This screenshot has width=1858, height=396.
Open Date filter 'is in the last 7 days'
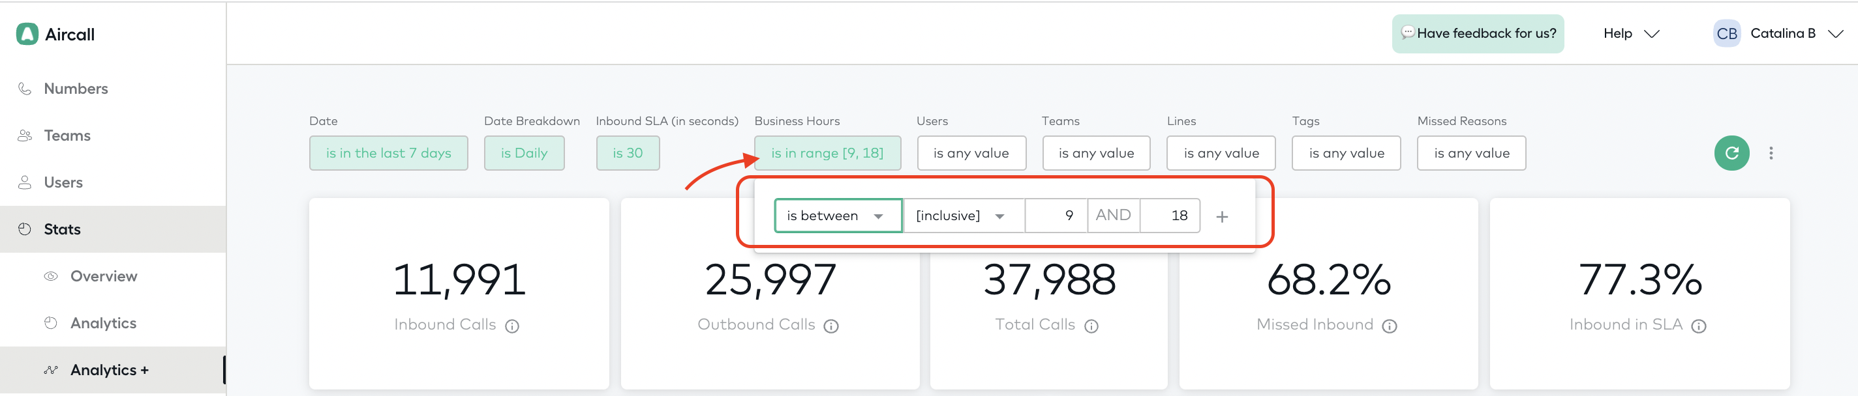[x=388, y=152]
